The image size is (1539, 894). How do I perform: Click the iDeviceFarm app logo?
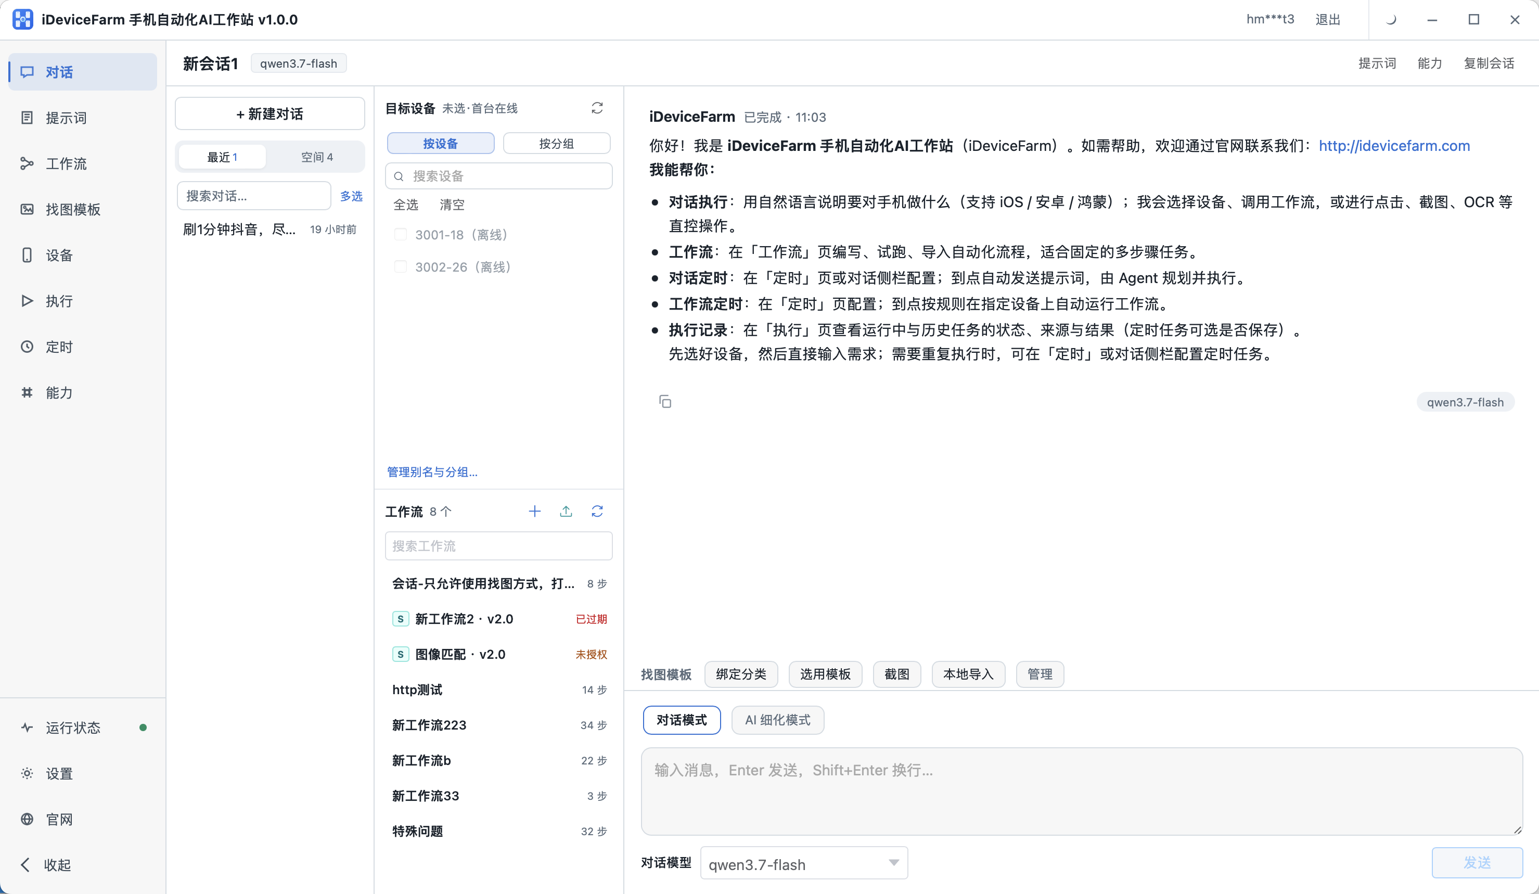tap(22, 20)
